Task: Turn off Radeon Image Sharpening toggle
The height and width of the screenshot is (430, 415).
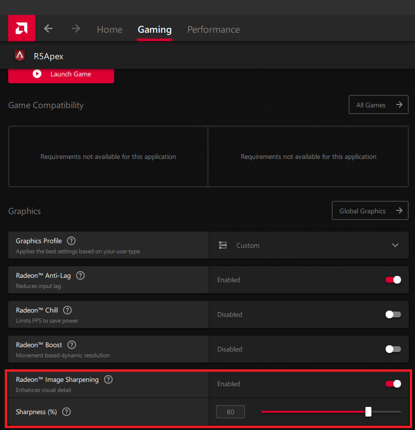Action: (x=393, y=384)
